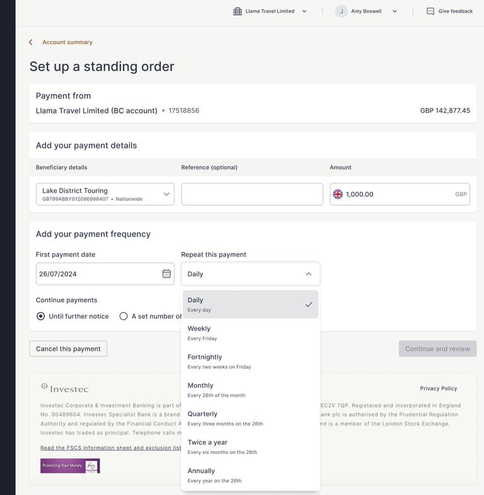Click the Investec logo in footer
Viewport: 484px width, 495px height.
64,388
